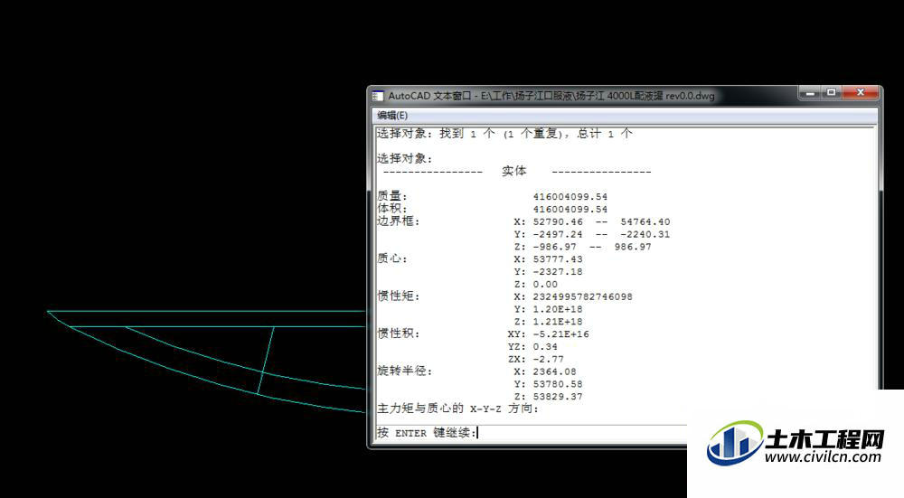Screen dimensions: 904x498
Task: Click the 旋转半径 X value 2364.08
Action: pyautogui.click(x=555, y=371)
